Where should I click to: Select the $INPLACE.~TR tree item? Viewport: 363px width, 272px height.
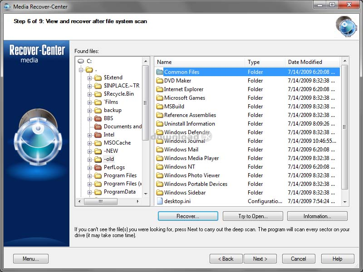122,86
